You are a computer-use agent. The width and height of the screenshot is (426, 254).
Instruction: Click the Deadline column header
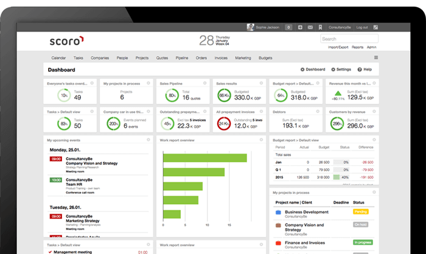[x=341, y=202]
